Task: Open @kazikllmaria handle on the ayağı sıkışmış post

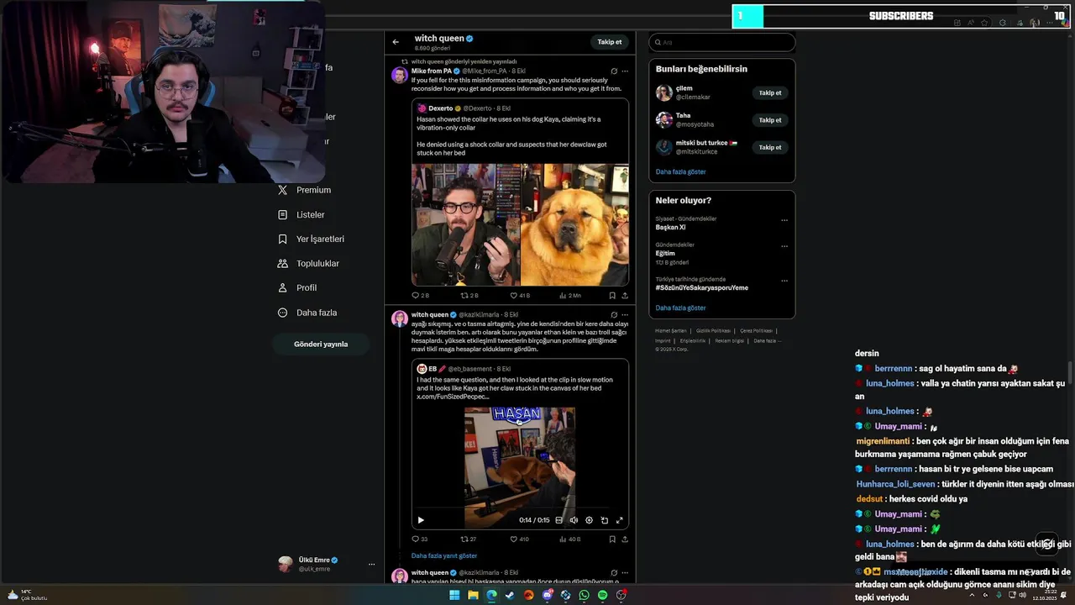Action: 479,315
